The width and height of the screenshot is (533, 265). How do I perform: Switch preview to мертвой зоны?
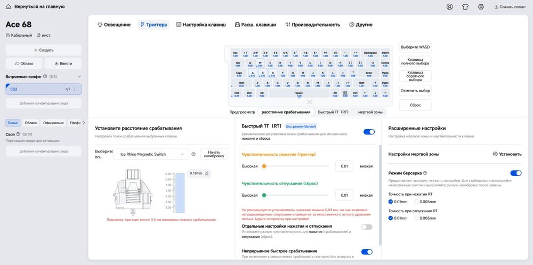pyautogui.click(x=370, y=112)
